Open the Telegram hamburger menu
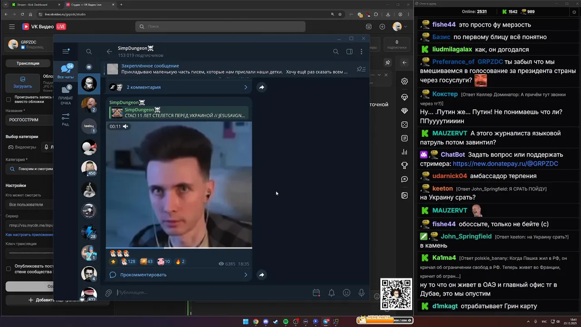The width and height of the screenshot is (581, 327). point(66,51)
